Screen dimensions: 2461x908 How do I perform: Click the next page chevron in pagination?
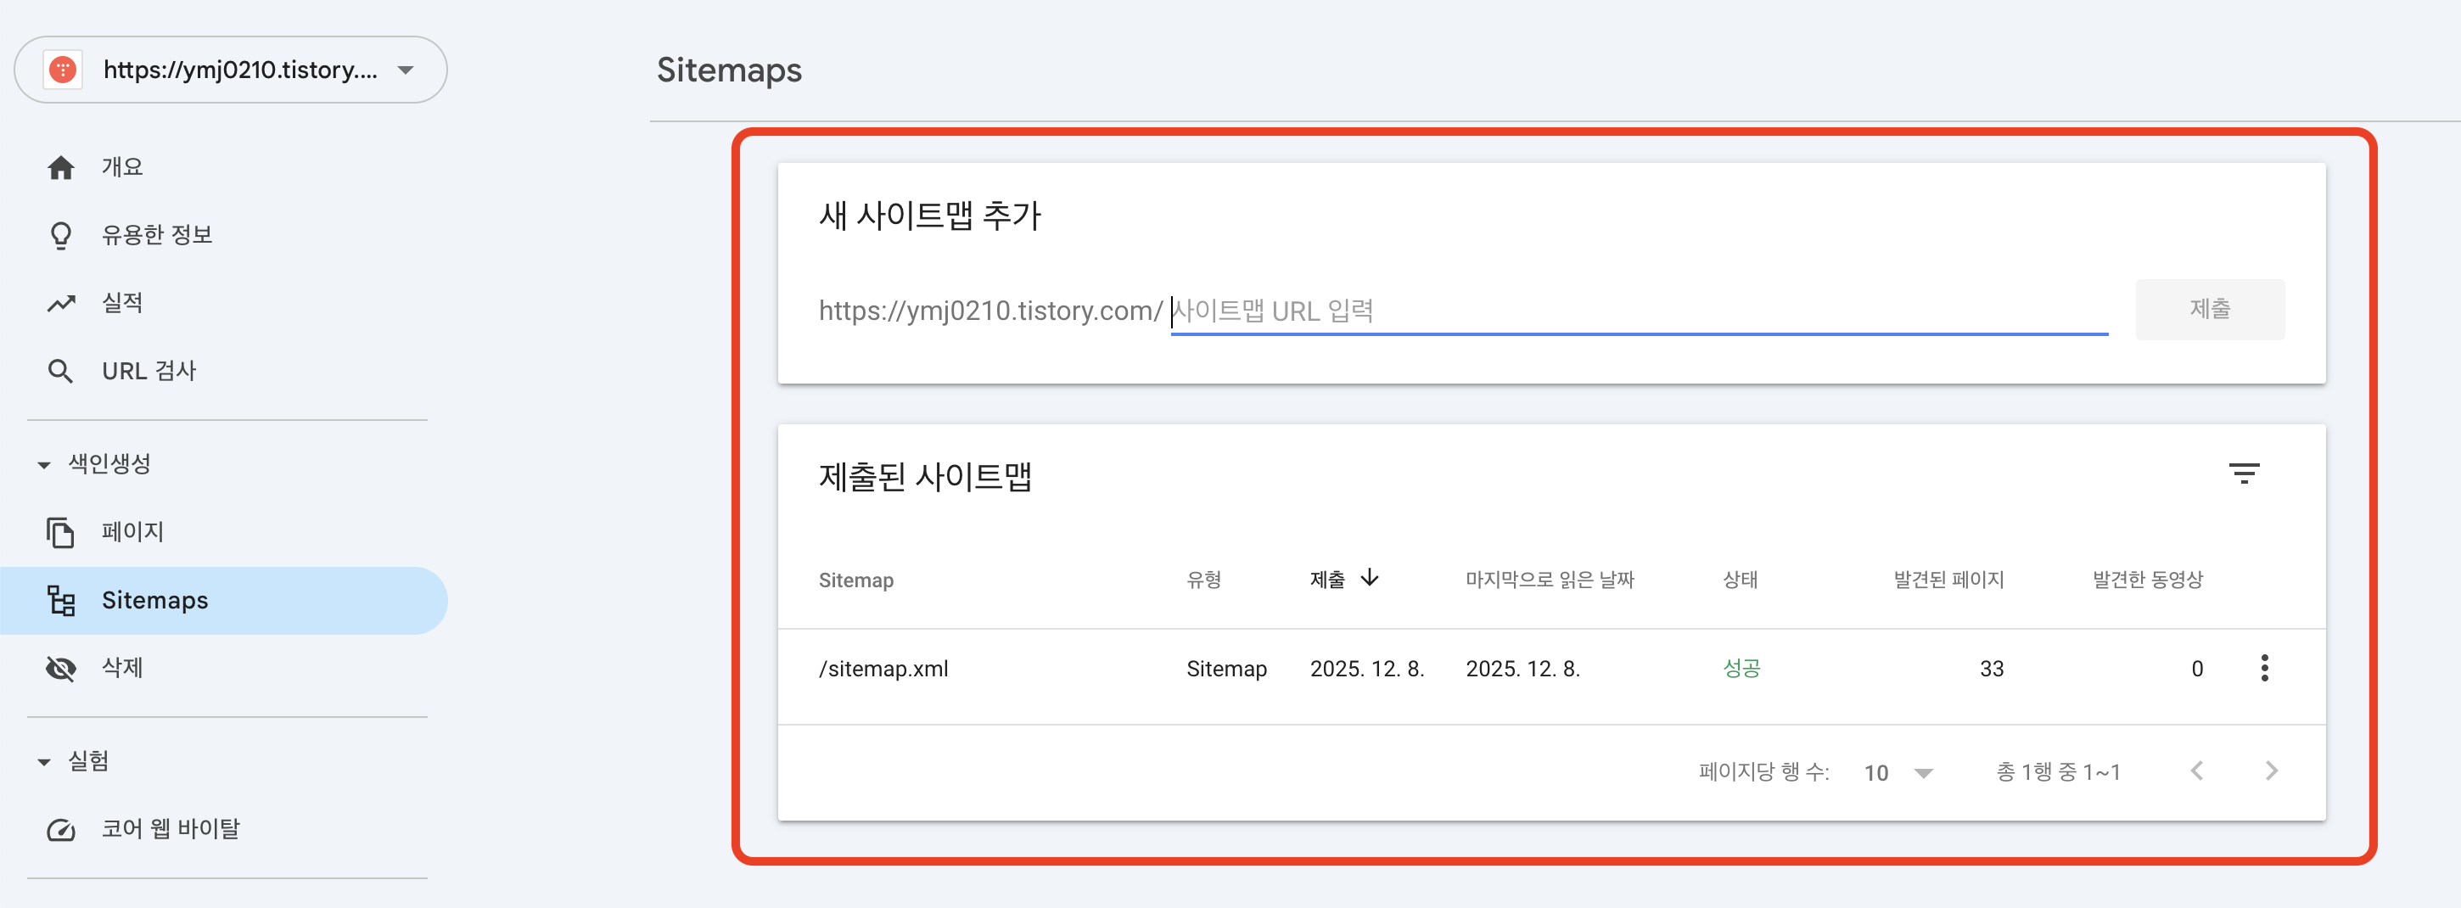point(2273,771)
